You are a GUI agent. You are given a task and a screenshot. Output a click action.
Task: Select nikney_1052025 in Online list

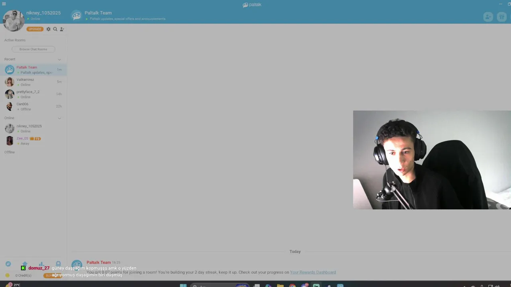click(x=33, y=128)
